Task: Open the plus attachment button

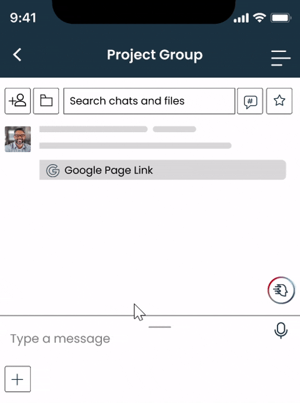Action: 17,379
